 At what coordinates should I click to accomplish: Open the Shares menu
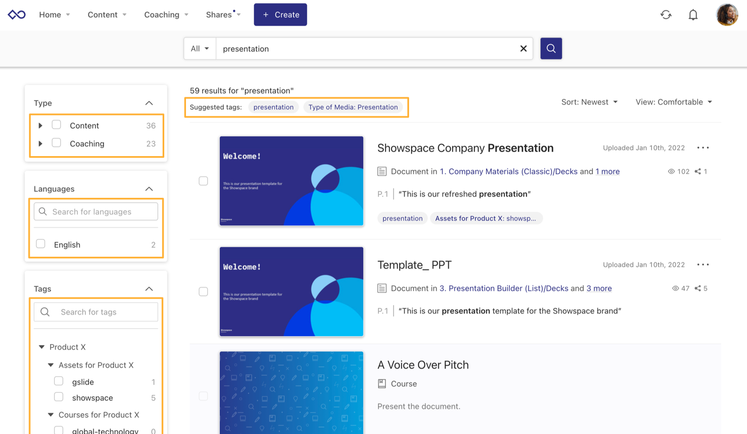coord(224,15)
